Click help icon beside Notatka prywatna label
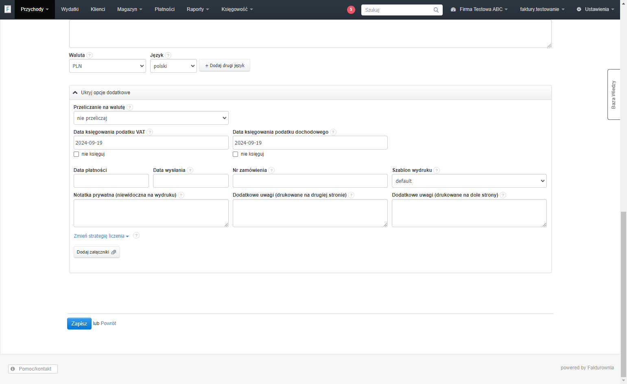 point(181,195)
